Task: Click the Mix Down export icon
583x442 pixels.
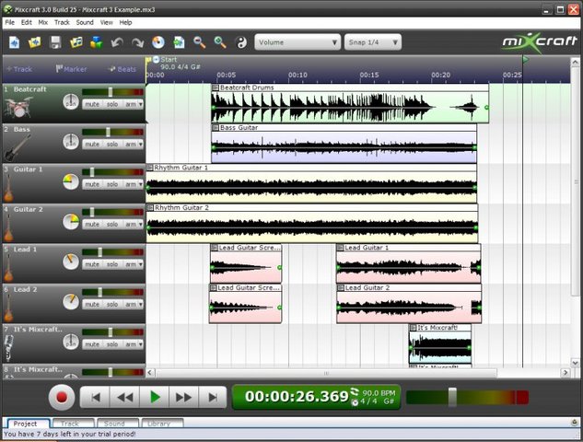Action: click(x=179, y=42)
